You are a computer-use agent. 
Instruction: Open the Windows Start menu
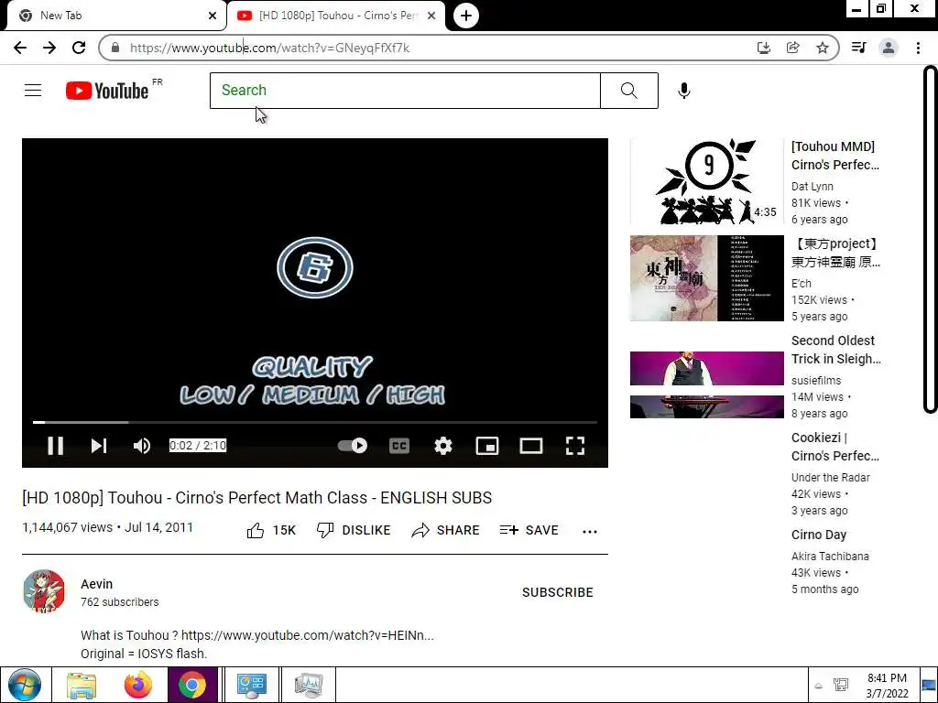tap(25, 685)
